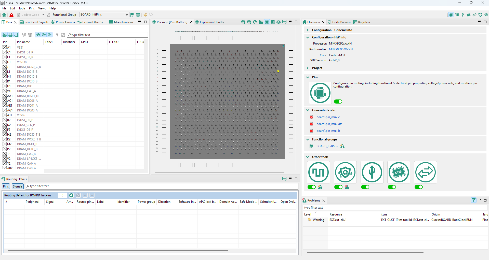
Task: Switch to the USB configuration tool
Action: click(x=463, y=15)
